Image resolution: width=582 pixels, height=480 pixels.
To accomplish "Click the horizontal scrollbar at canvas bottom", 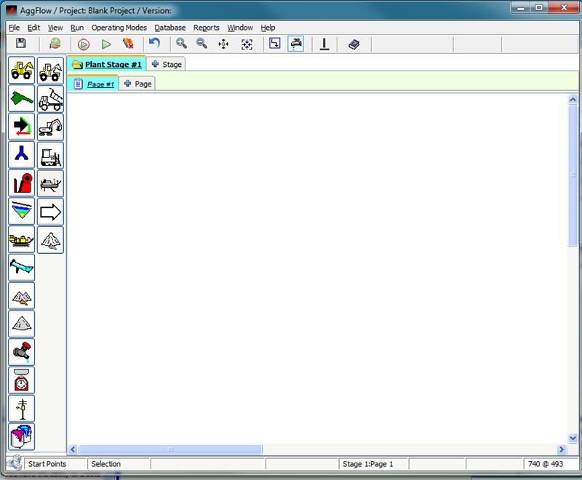I will tap(170, 449).
